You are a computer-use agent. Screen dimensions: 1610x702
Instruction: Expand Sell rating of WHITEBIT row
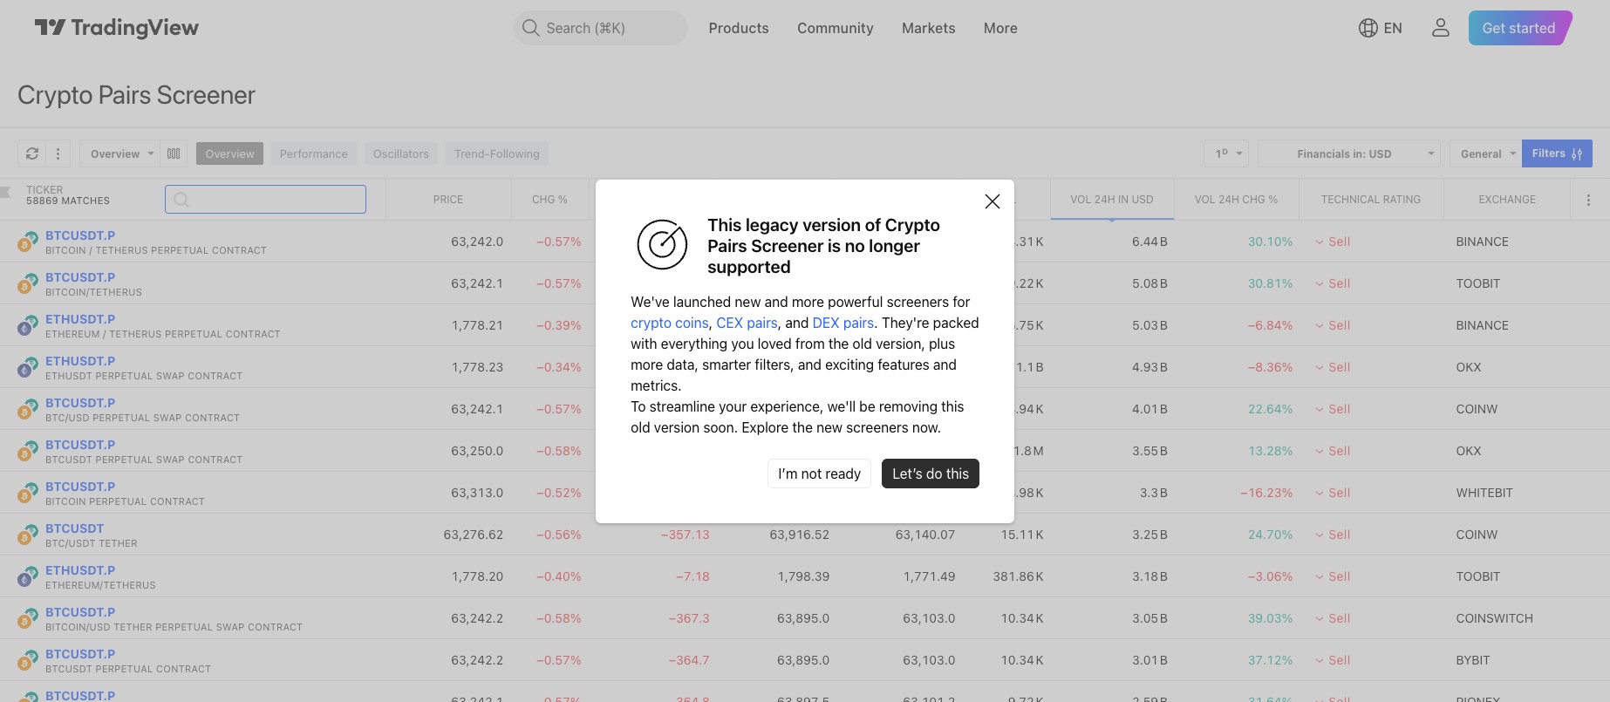[1333, 493]
